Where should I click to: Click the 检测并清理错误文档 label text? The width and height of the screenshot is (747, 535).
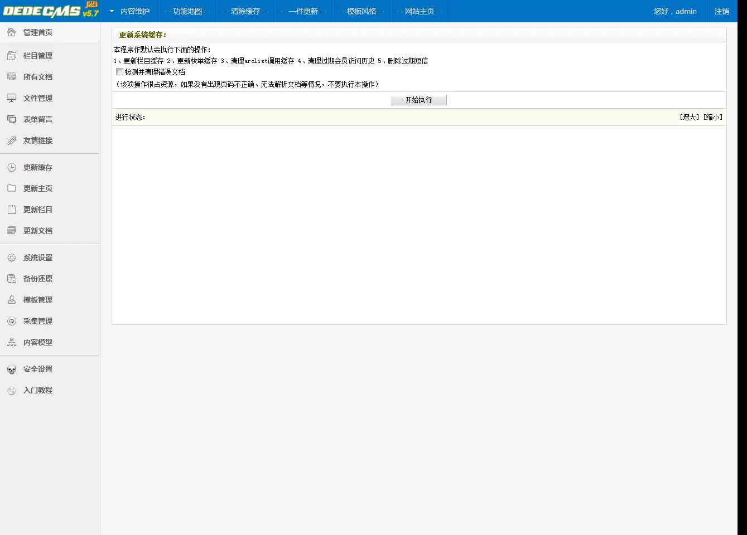coord(155,72)
